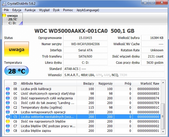
Task: Open the Edycja menu
Action: coord(17,10)
